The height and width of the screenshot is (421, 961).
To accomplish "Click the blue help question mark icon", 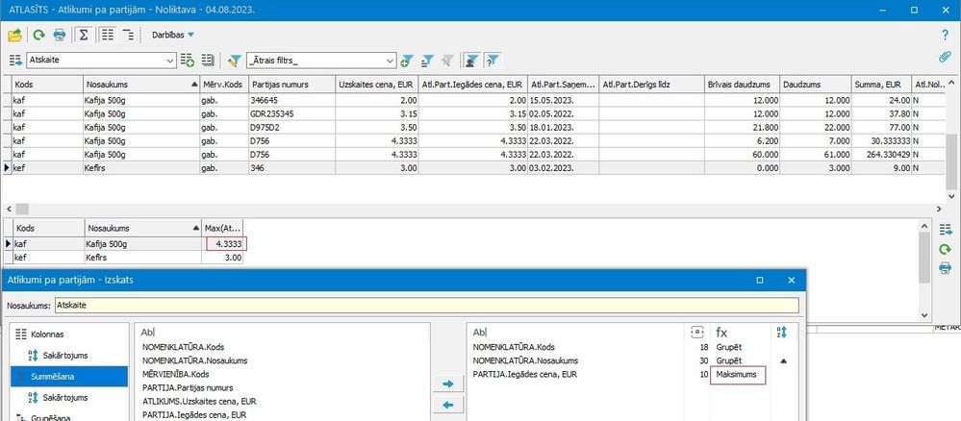I will [945, 35].
